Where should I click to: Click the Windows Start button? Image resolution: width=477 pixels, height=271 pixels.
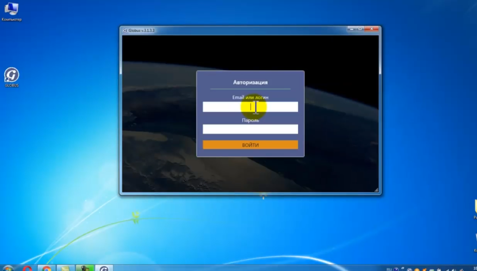[x=8, y=268]
